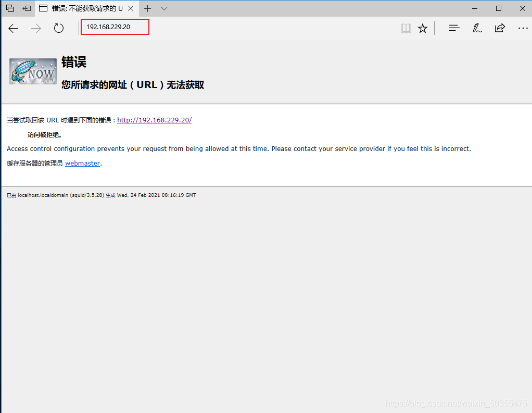Image resolution: width=532 pixels, height=413 pixels.
Task: Open the http://192.168.229.20/ link
Action: (155, 120)
